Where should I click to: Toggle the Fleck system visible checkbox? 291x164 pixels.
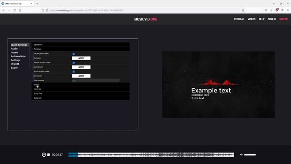(x=74, y=54)
